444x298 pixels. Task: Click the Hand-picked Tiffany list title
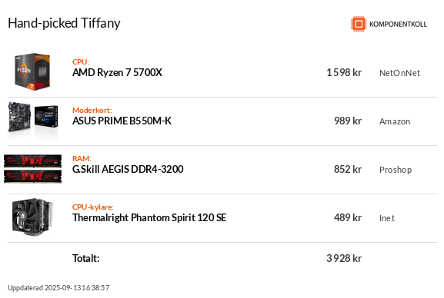click(x=65, y=23)
